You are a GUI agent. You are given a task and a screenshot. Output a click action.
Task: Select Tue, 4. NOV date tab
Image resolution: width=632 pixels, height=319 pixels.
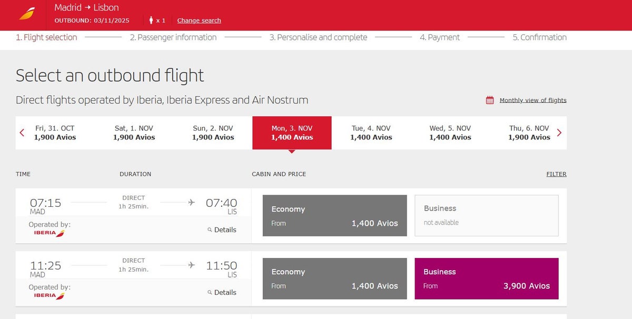371,133
